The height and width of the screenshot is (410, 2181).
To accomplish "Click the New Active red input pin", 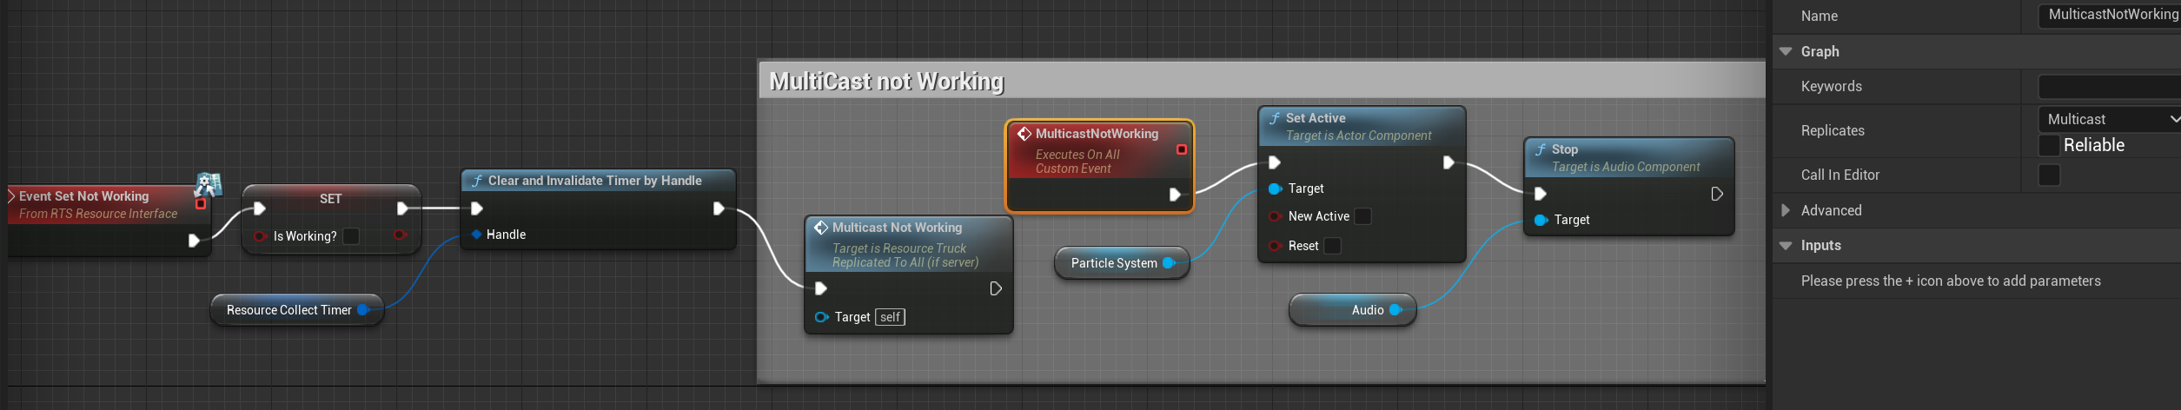I will tap(1275, 216).
